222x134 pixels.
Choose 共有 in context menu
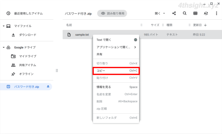click(x=116, y=54)
